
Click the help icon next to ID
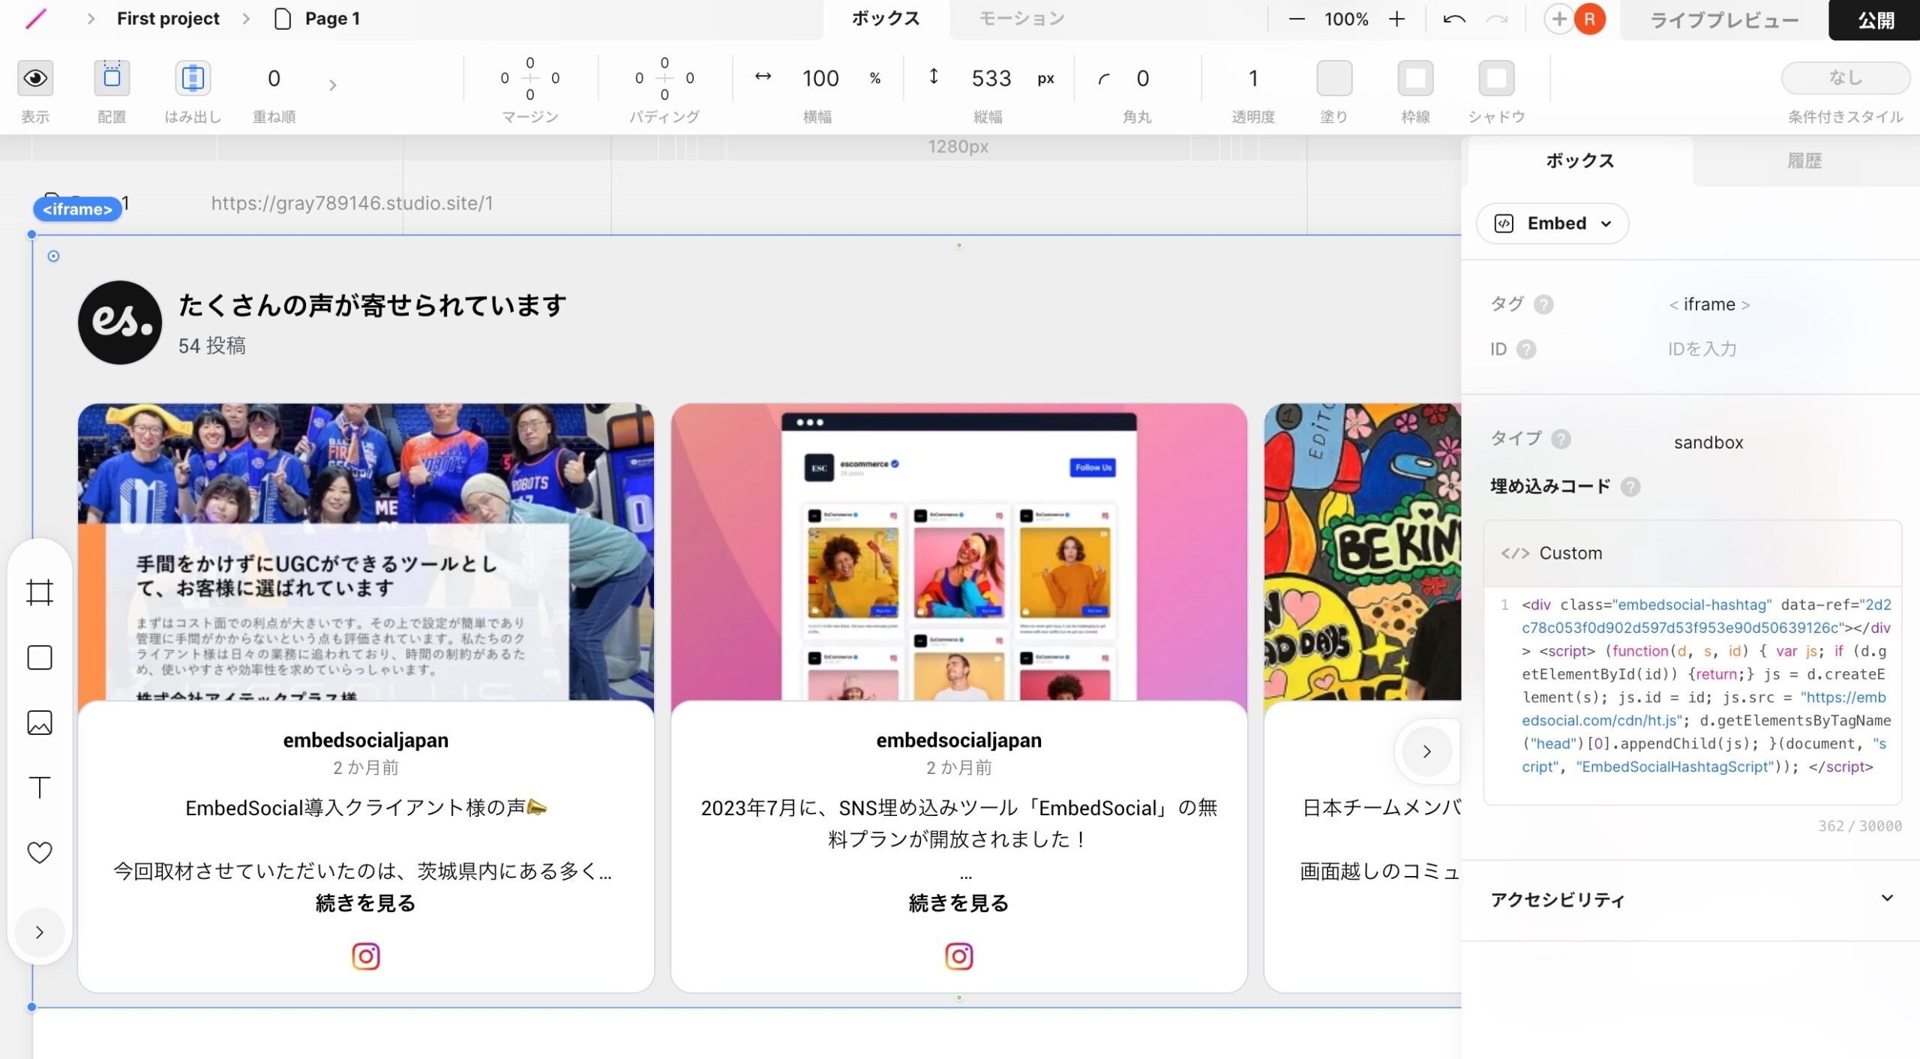pyautogui.click(x=1526, y=349)
